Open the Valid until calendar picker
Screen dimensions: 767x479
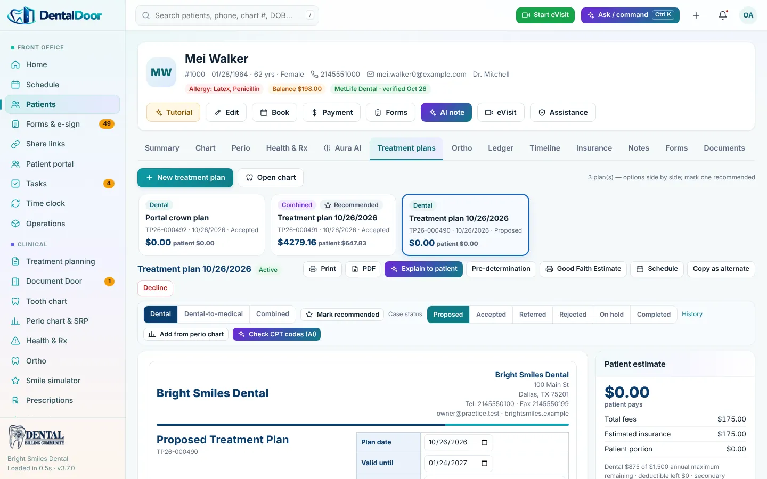tap(484, 463)
